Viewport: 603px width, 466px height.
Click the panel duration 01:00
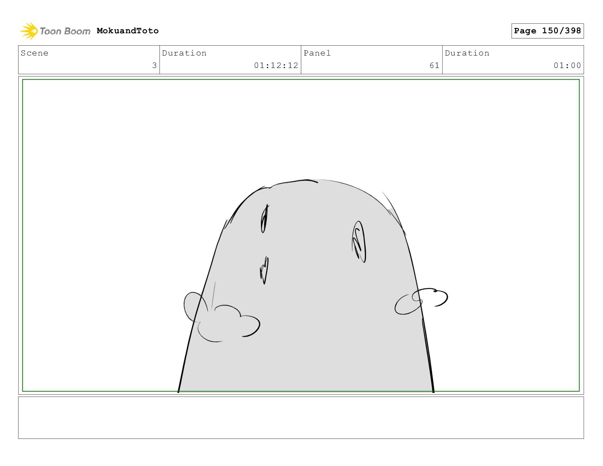567,65
